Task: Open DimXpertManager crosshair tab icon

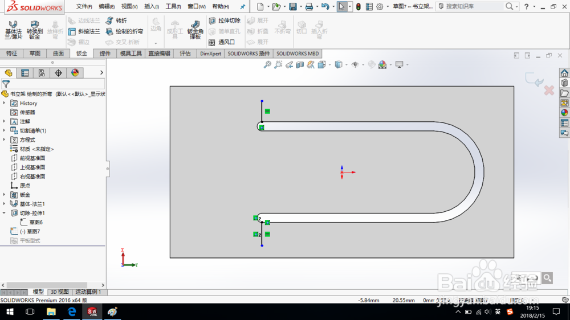Action: 58,73
